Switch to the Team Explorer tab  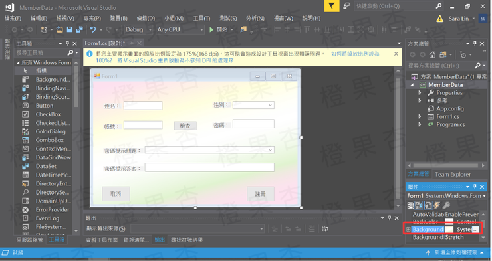coord(453,174)
